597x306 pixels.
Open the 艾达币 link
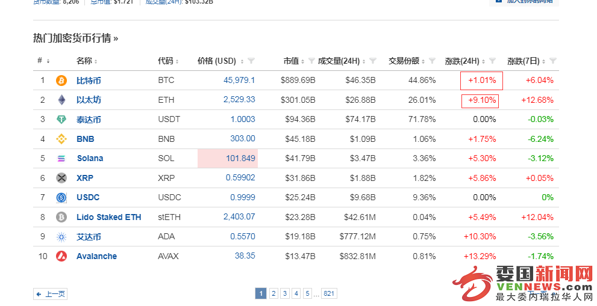point(89,237)
